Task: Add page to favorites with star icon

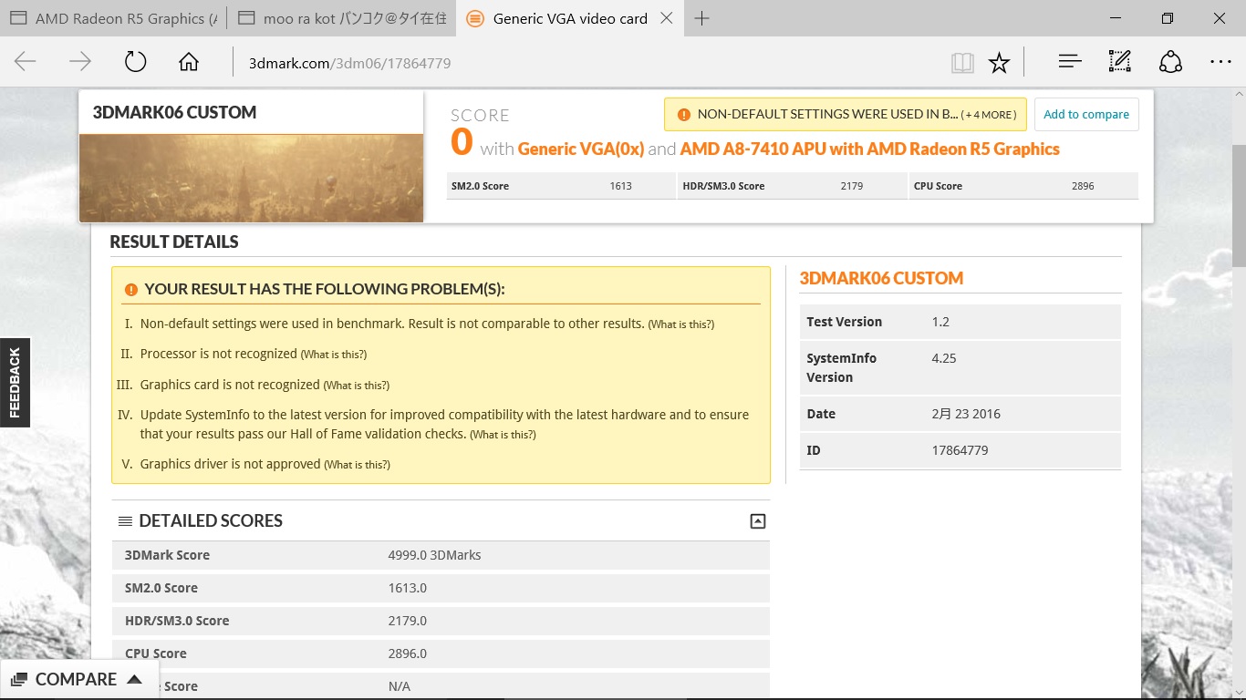Action: [1000, 62]
